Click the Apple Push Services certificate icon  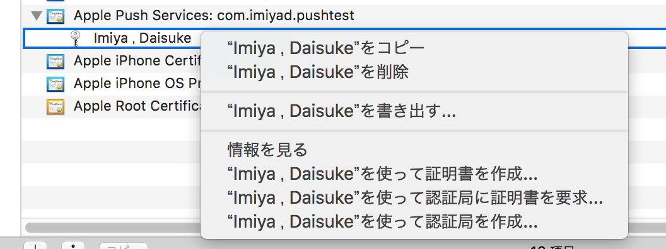(56, 16)
